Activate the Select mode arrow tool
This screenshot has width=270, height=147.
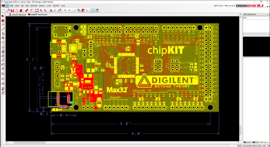pyautogui.click(x=93, y=11)
